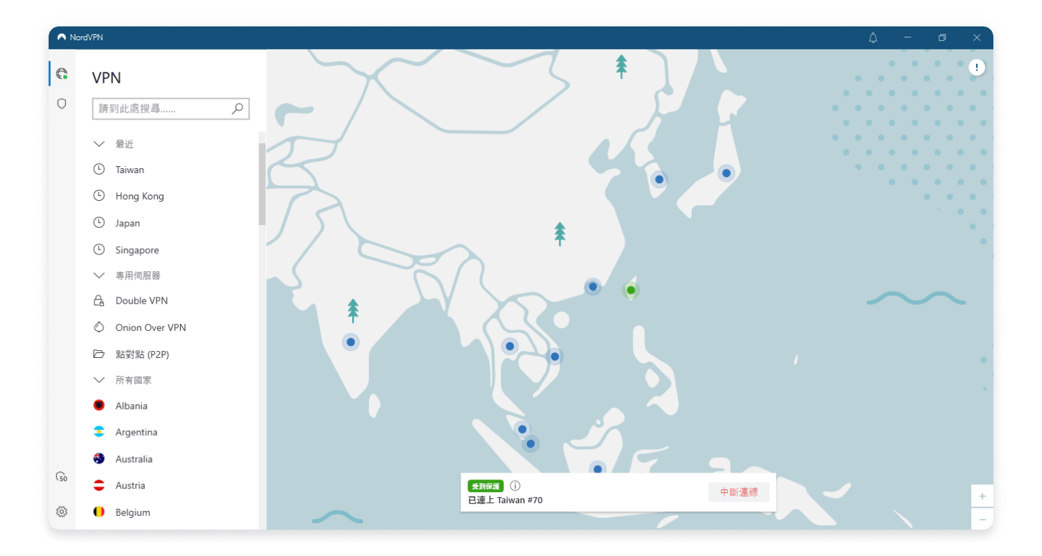
Task: Collapse the 最近 recent section
Action: tap(99, 144)
